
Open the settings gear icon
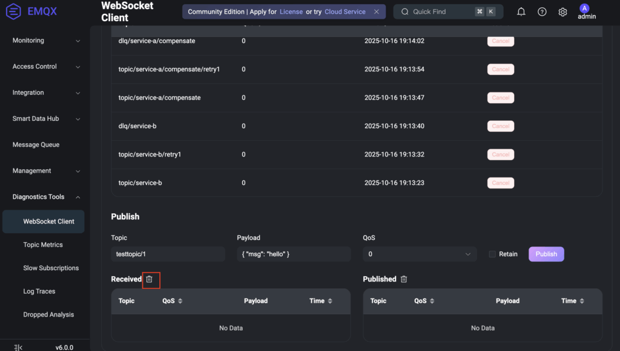[x=562, y=12]
